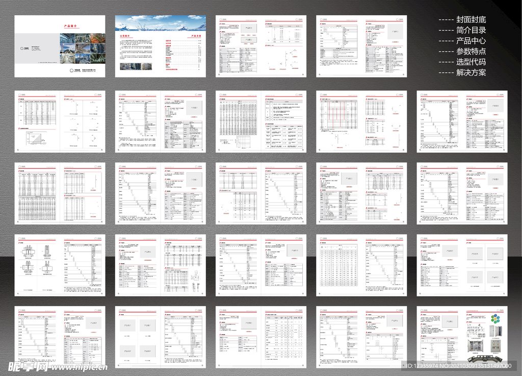
Task: Click the 产品目录 heading on contents page
Action: pos(196,36)
